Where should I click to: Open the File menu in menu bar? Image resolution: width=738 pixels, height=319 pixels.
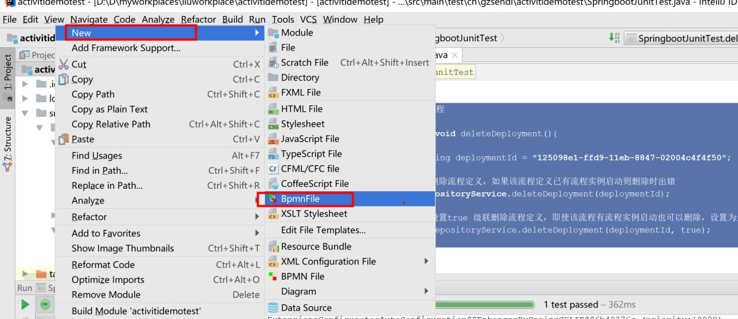pyautogui.click(x=10, y=20)
